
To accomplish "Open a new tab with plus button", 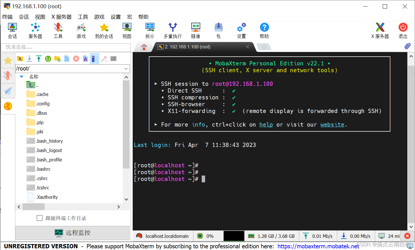I will click(264, 47).
